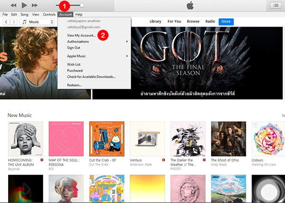Screen dimensions: 285x203
Task: Switch to the Radio tab
Action: 209,21
